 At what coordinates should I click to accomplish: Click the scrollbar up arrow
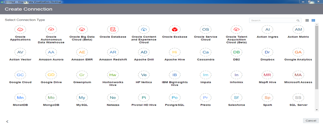tap(317, 24)
